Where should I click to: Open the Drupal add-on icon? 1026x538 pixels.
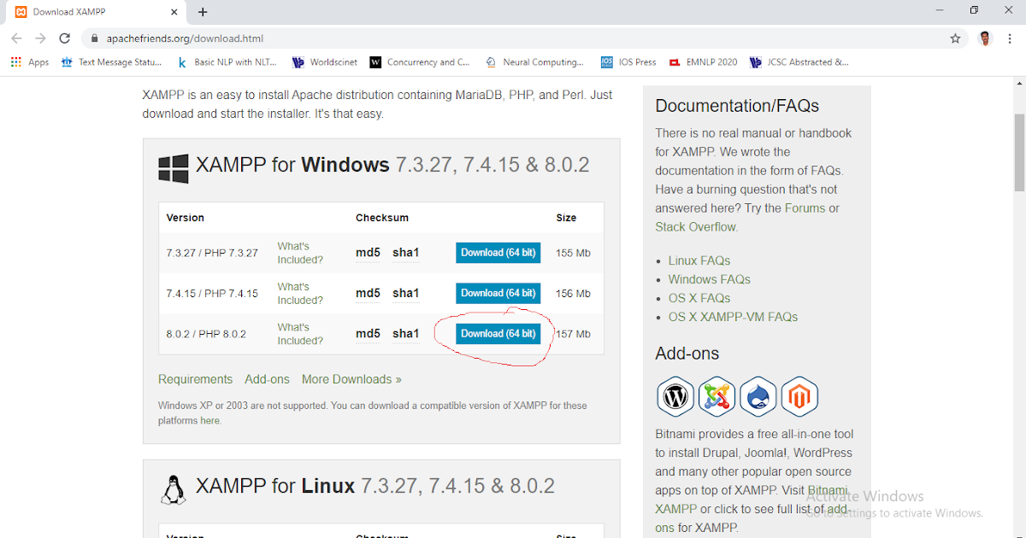click(758, 396)
